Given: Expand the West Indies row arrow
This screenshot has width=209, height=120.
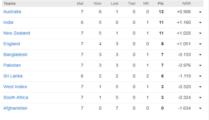Looking at the screenshot, I should pyautogui.click(x=200, y=87).
